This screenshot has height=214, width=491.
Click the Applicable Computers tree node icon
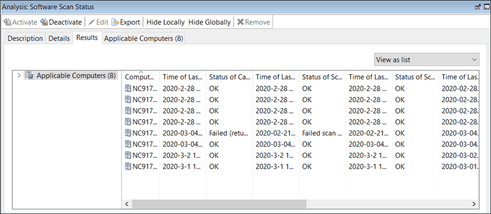[x=29, y=75]
